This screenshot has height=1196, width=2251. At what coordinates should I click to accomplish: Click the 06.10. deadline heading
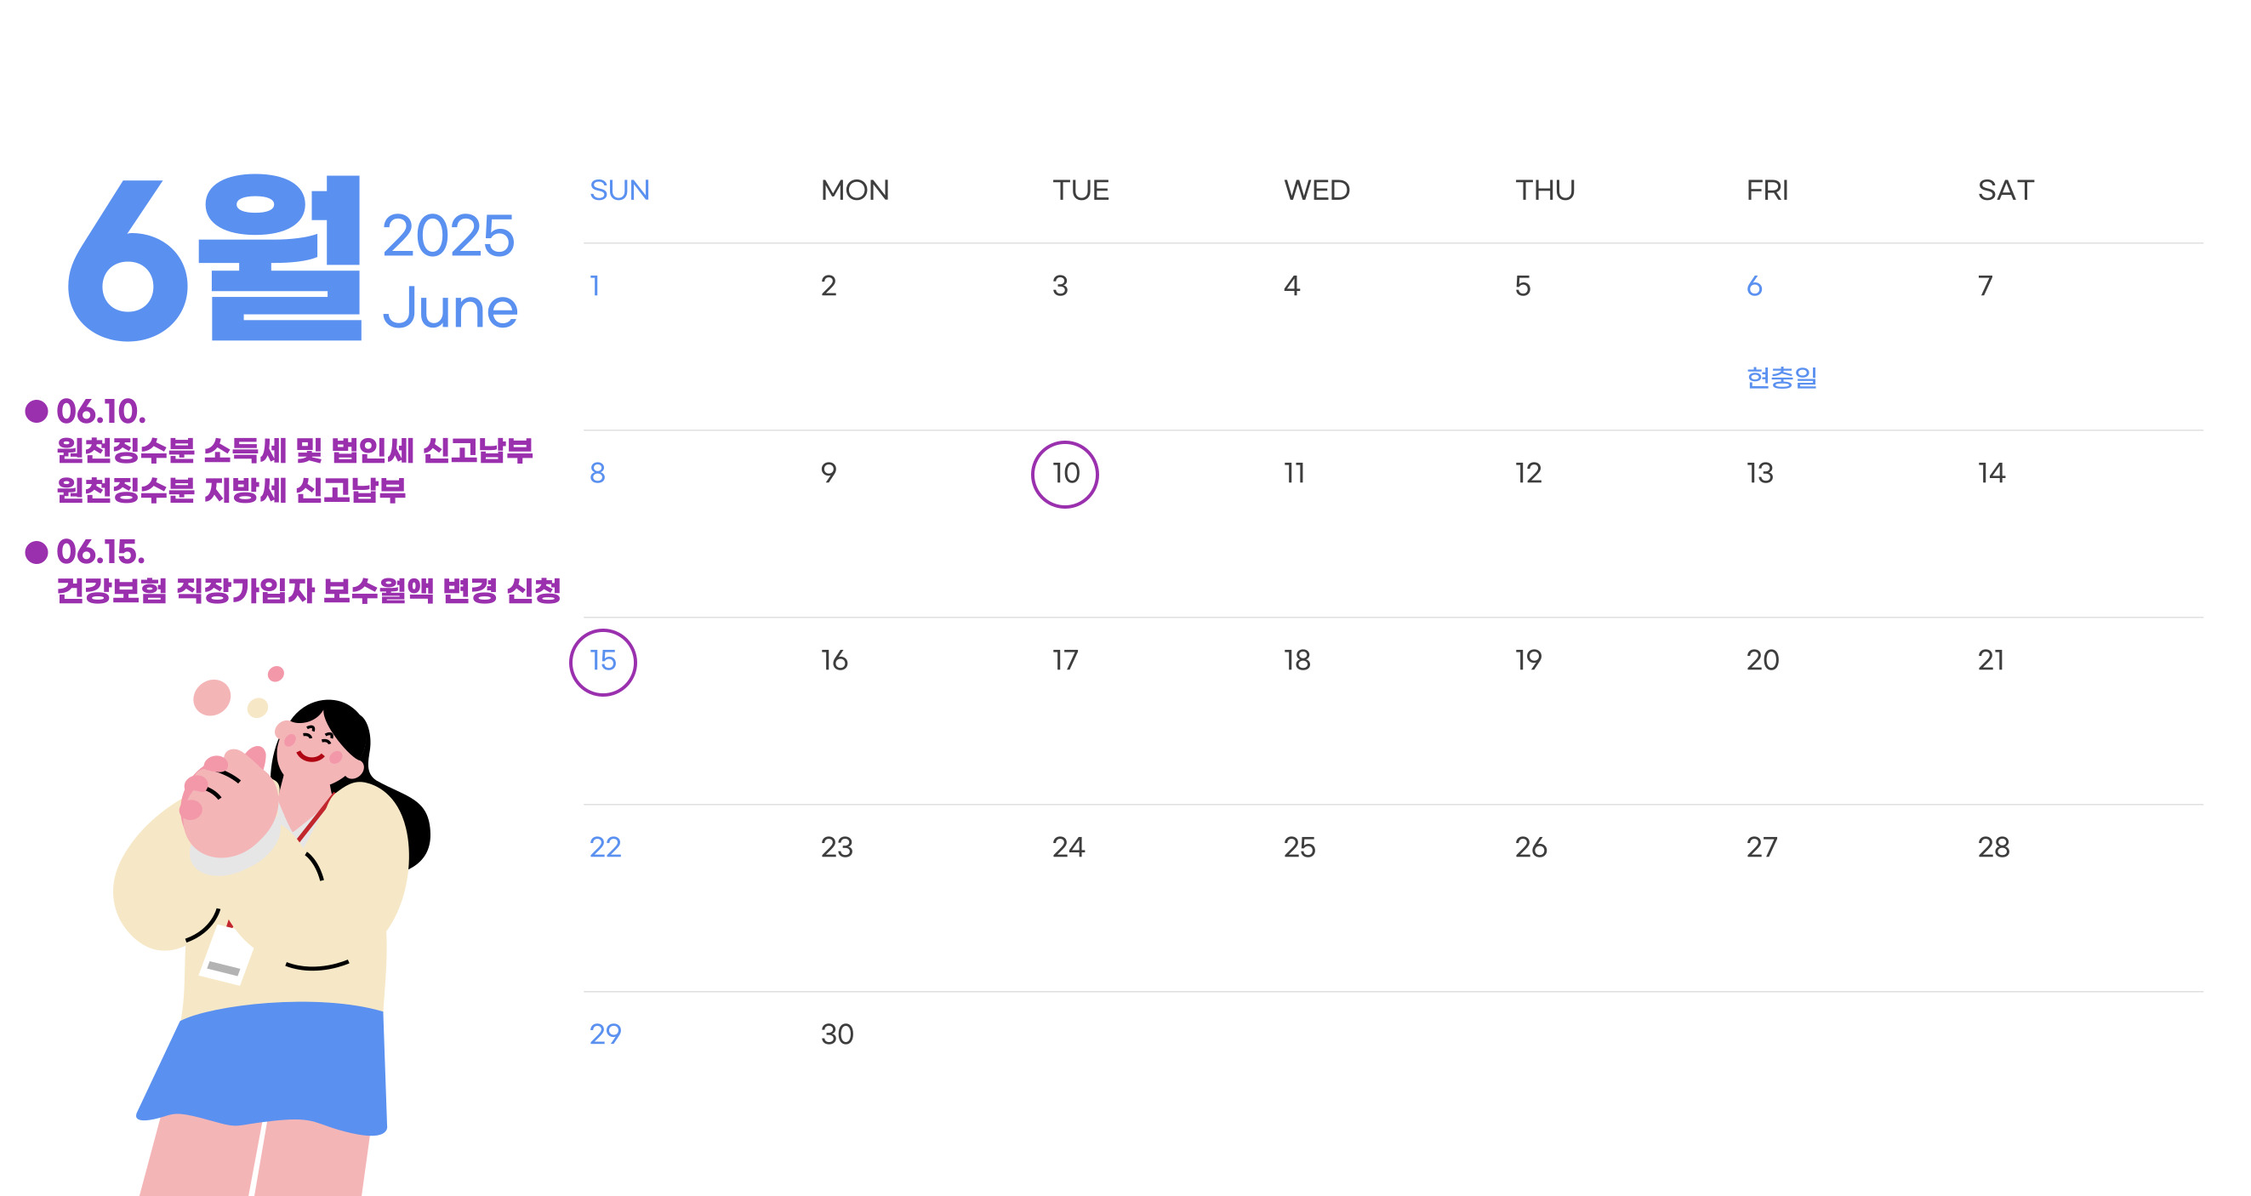101,412
